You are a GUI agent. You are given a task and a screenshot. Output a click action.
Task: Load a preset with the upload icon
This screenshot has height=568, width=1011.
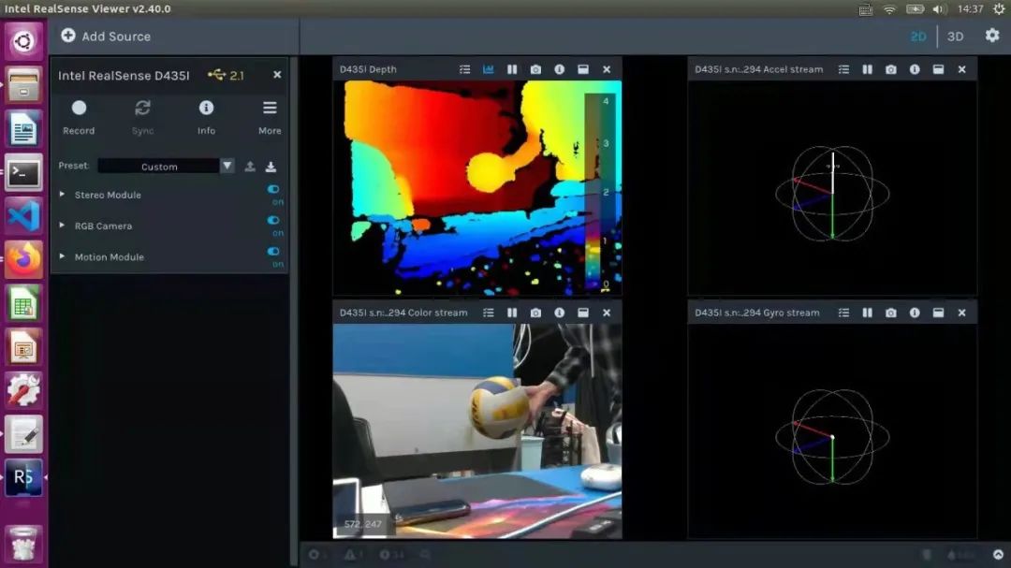pyautogui.click(x=250, y=167)
